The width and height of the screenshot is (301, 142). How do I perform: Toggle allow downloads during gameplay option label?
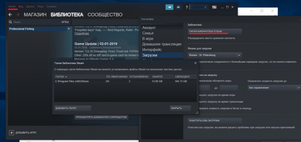pyautogui.click(x=217, y=95)
